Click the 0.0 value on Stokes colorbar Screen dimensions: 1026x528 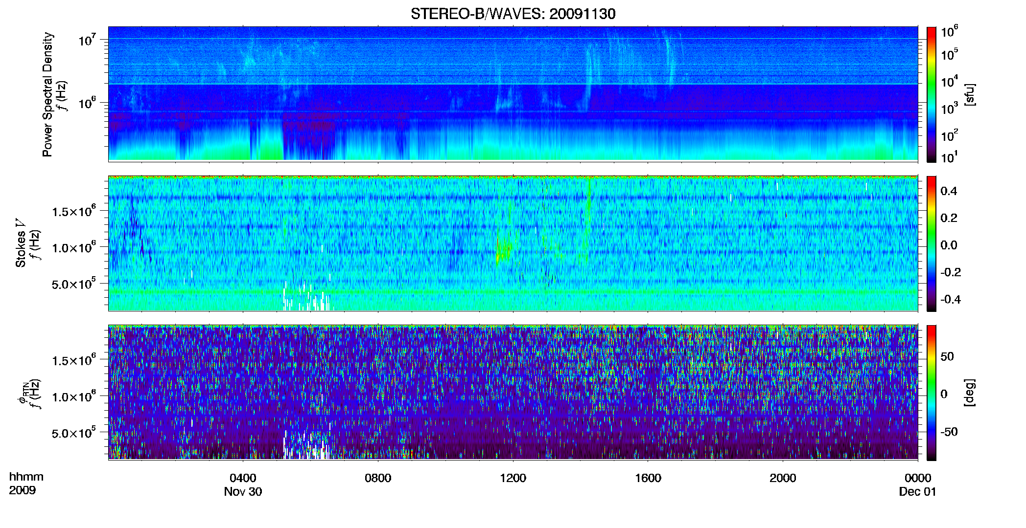pos(949,245)
